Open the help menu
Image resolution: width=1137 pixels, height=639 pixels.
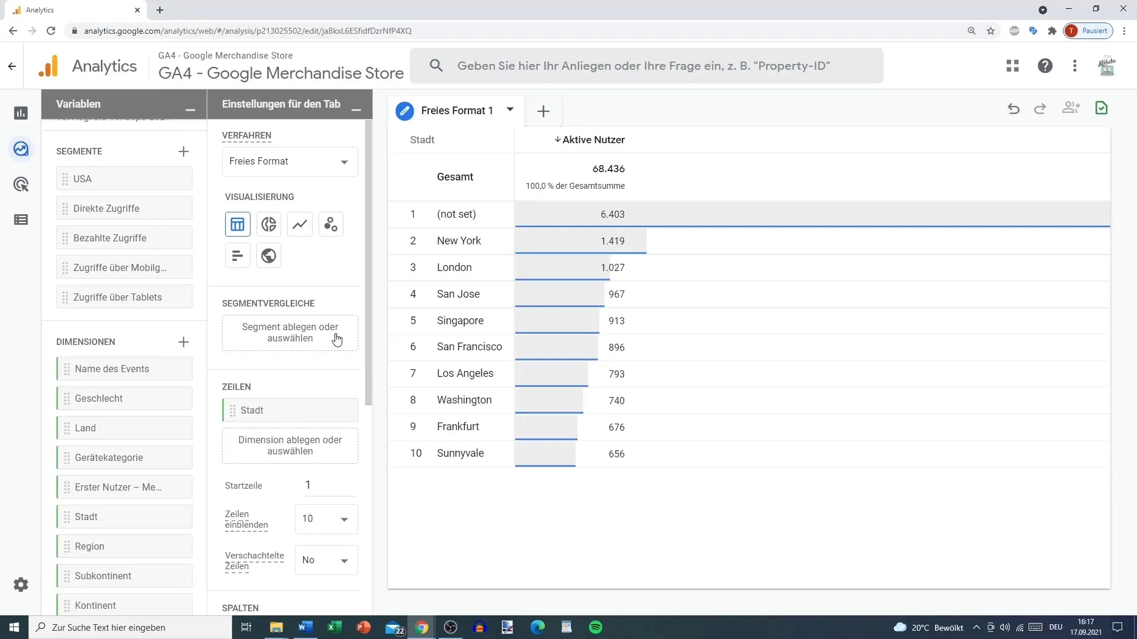(x=1045, y=66)
